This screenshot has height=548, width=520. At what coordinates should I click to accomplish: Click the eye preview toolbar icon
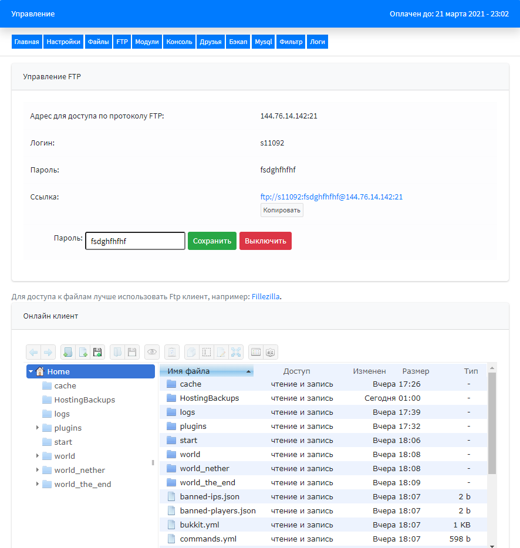(152, 352)
